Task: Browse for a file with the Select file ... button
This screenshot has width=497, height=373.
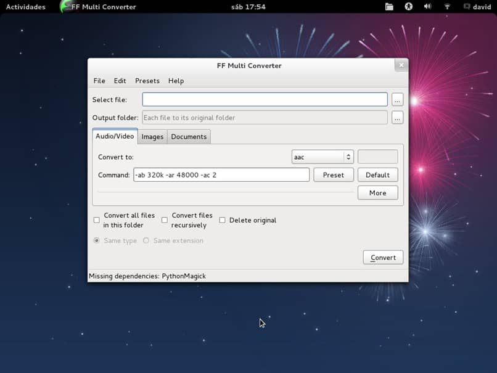Action: (x=397, y=99)
